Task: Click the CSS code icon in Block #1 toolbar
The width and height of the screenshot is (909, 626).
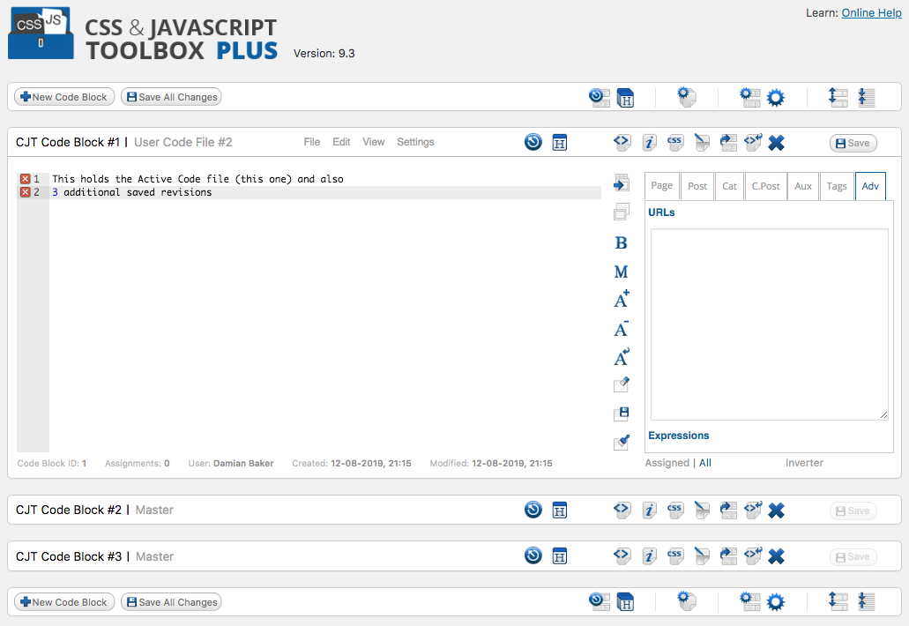Action: point(674,142)
